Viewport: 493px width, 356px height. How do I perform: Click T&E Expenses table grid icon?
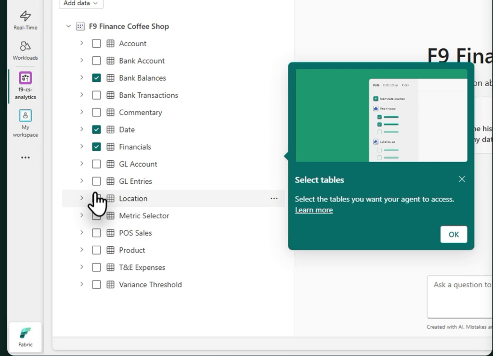coord(110,267)
